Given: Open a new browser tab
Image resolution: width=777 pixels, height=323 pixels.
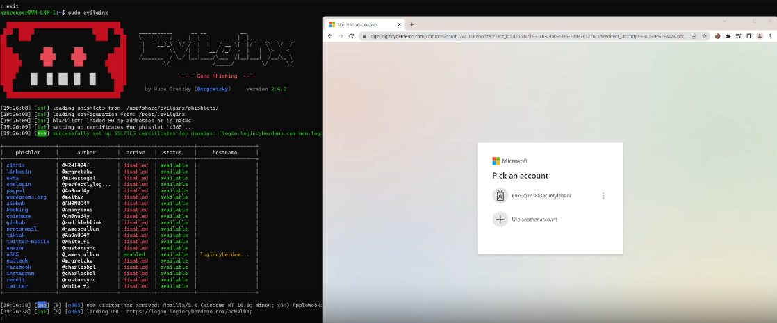Looking at the screenshot, I should (x=412, y=24).
